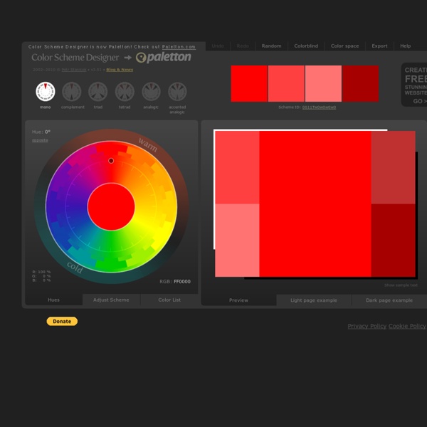Switch to the Preview tab
The height and width of the screenshot is (427, 427).
tap(238, 300)
